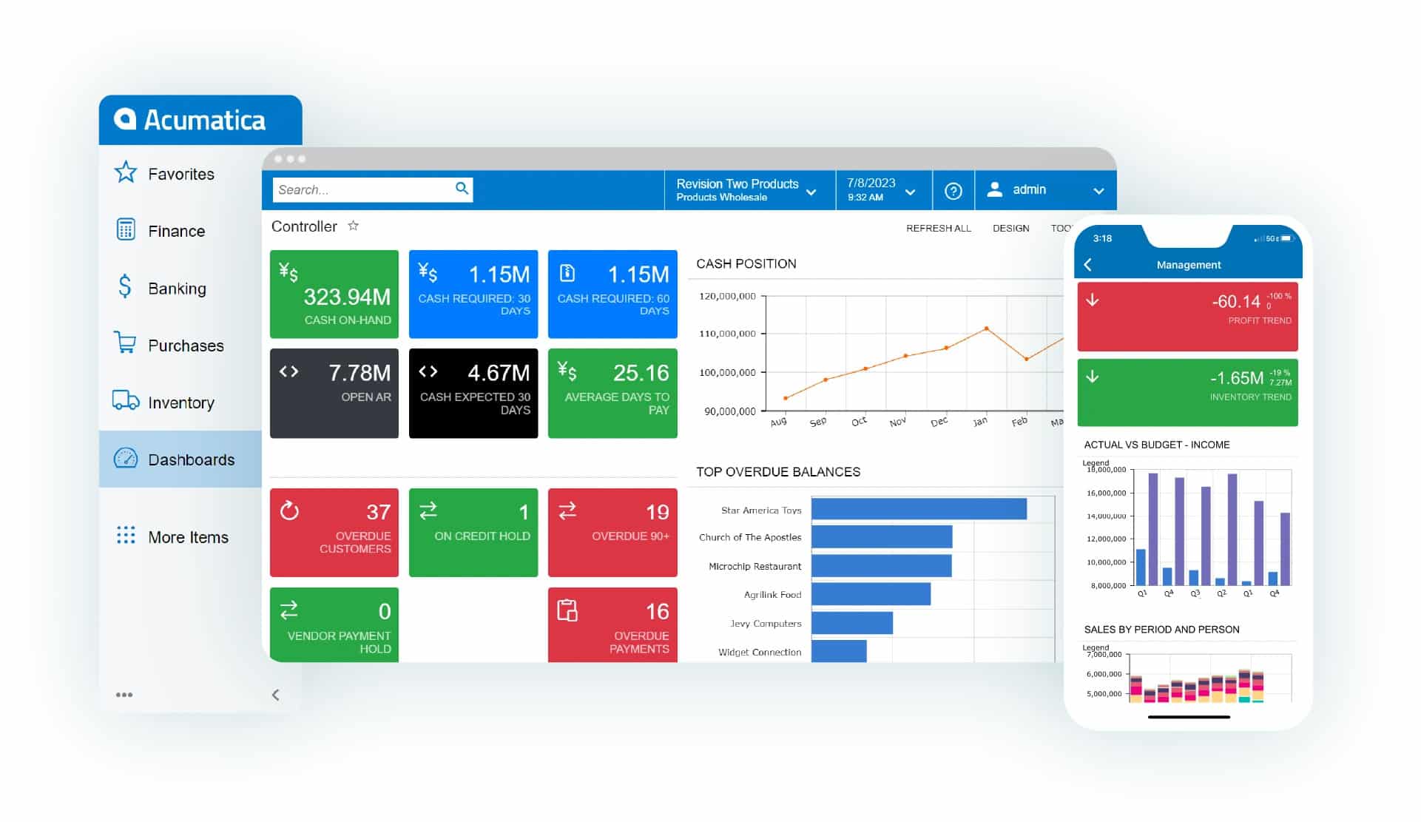
Task: Select the Dashboards gauge icon
Action: pyautogui.click(x=126, y=459)
